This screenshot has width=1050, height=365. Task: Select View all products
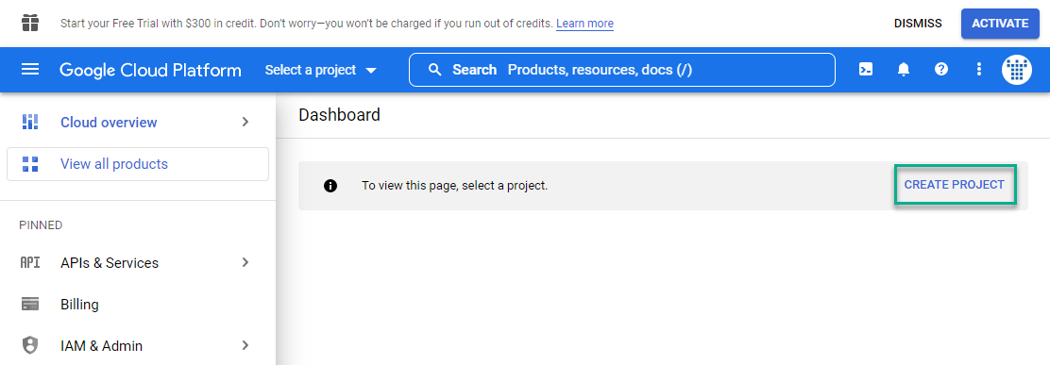(x=137, y=164)
